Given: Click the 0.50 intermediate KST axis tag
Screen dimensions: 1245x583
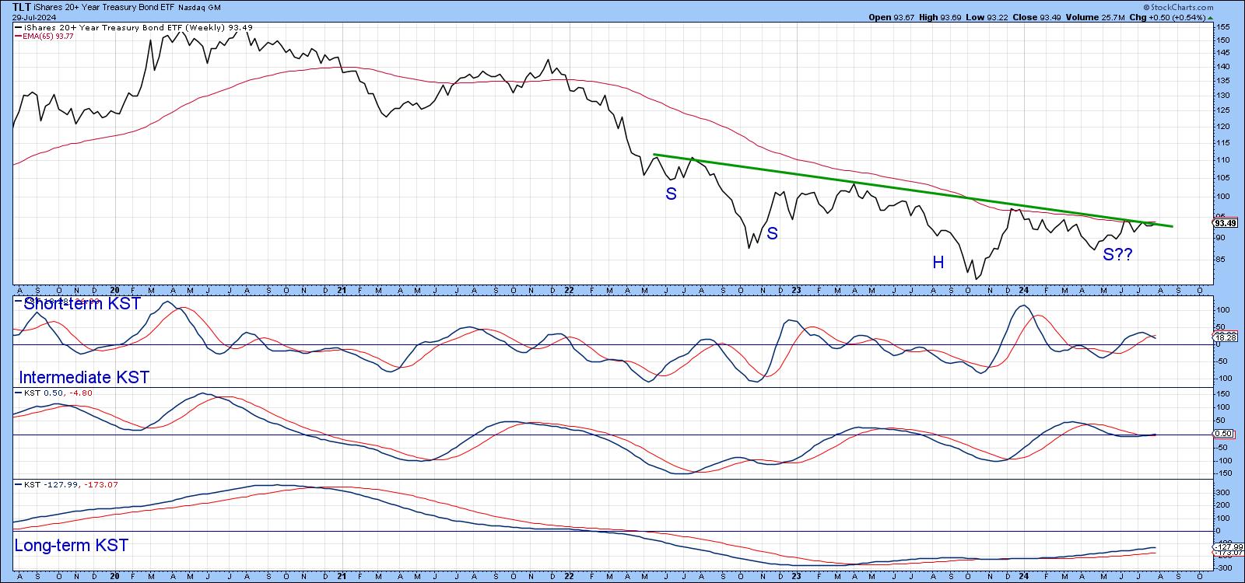Looking at the screenshot, I should (1223, 434).
